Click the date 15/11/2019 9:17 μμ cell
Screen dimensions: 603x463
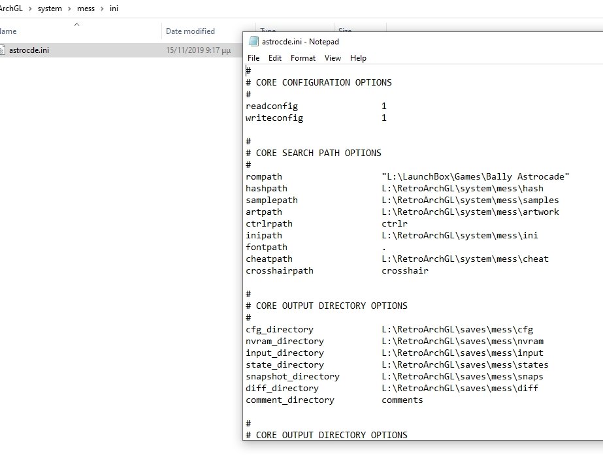pyautogui.click(x=199, y=50)
